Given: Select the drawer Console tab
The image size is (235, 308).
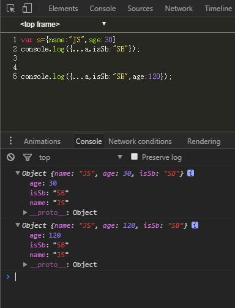Looking at the screenshot, I should coord(89,141).
